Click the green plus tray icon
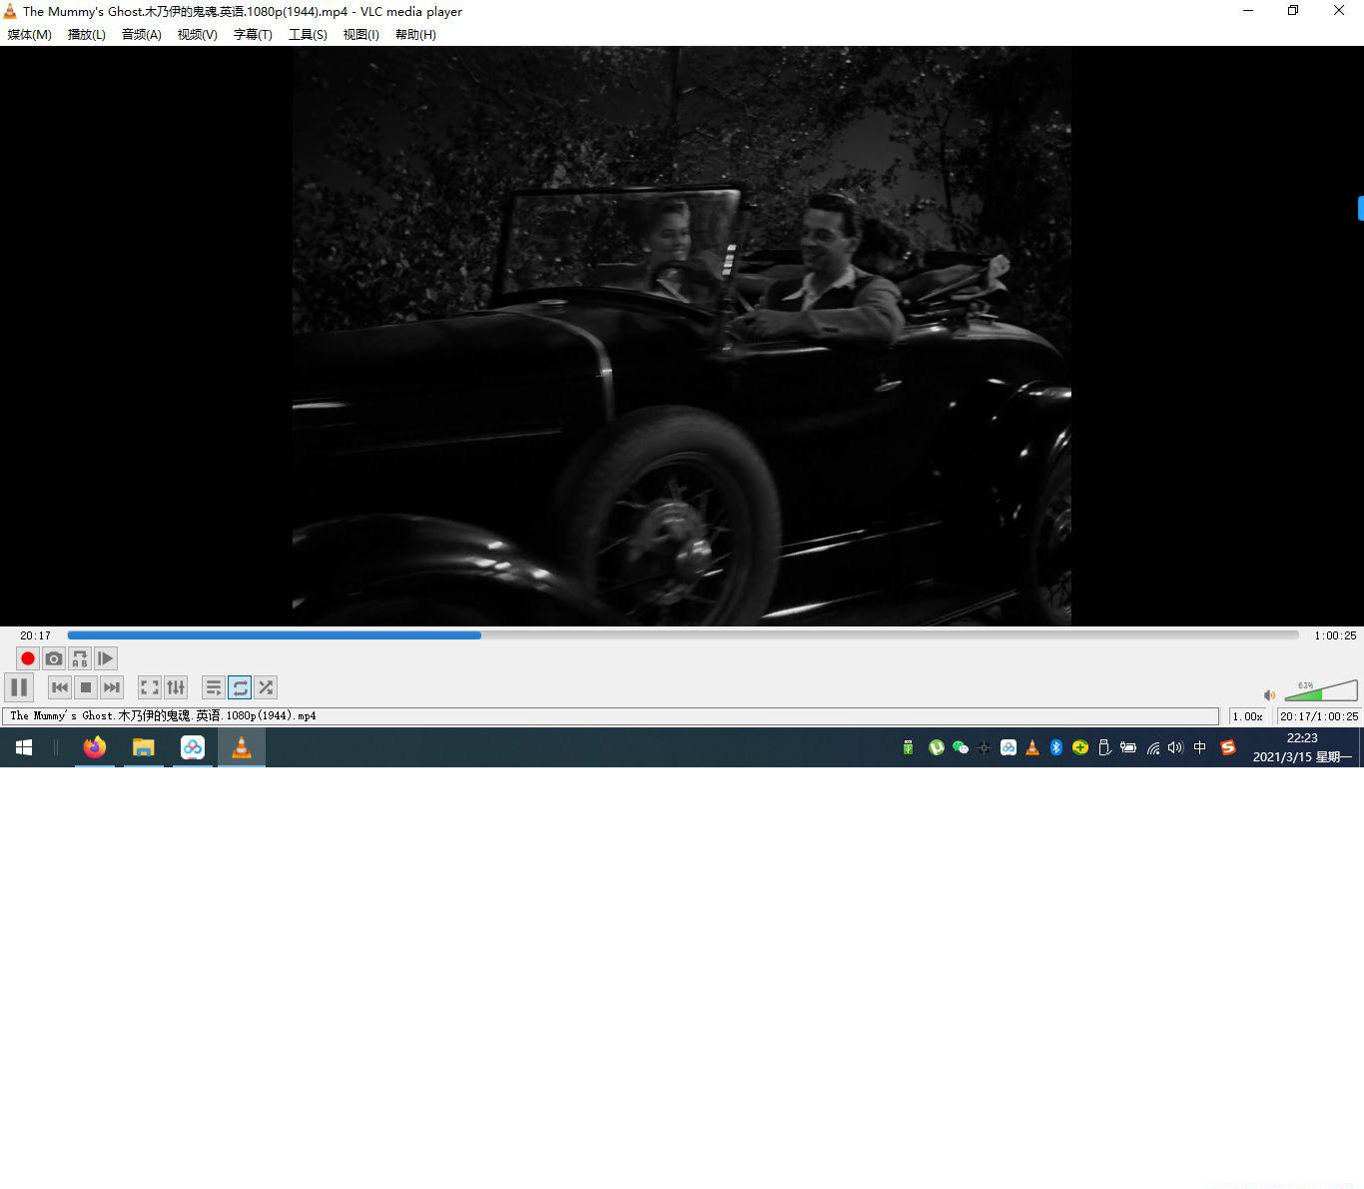 [x=1080, y=747]
